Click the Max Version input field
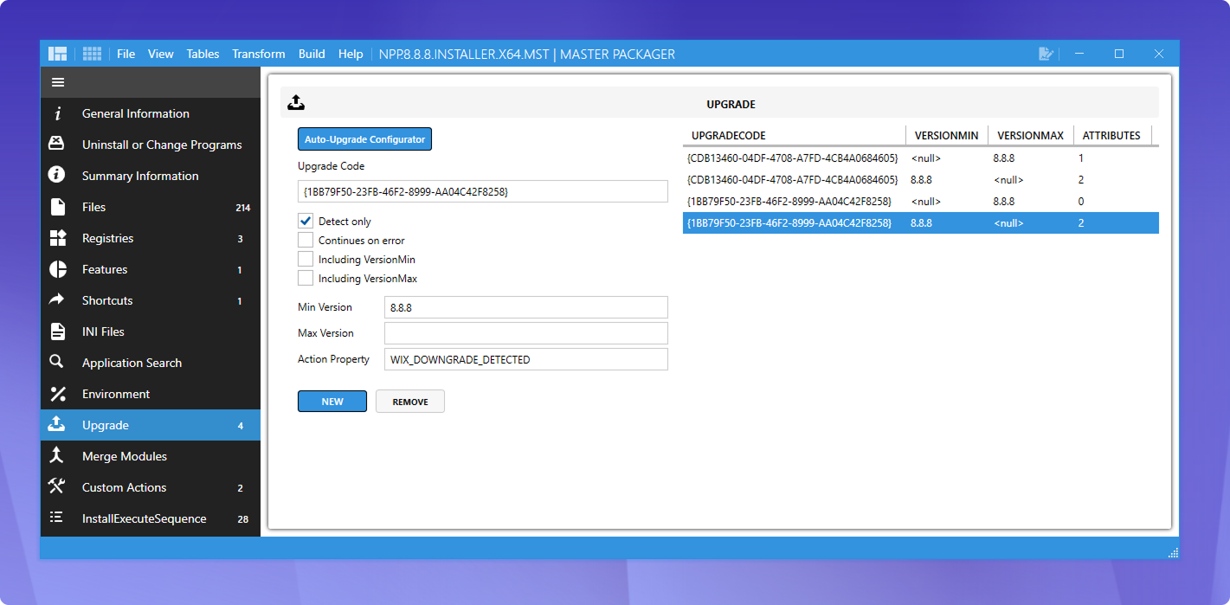 coord(525,333)
